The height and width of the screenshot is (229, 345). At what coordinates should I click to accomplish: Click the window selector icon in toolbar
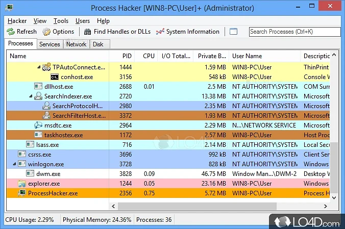click(x=233, y=32)
